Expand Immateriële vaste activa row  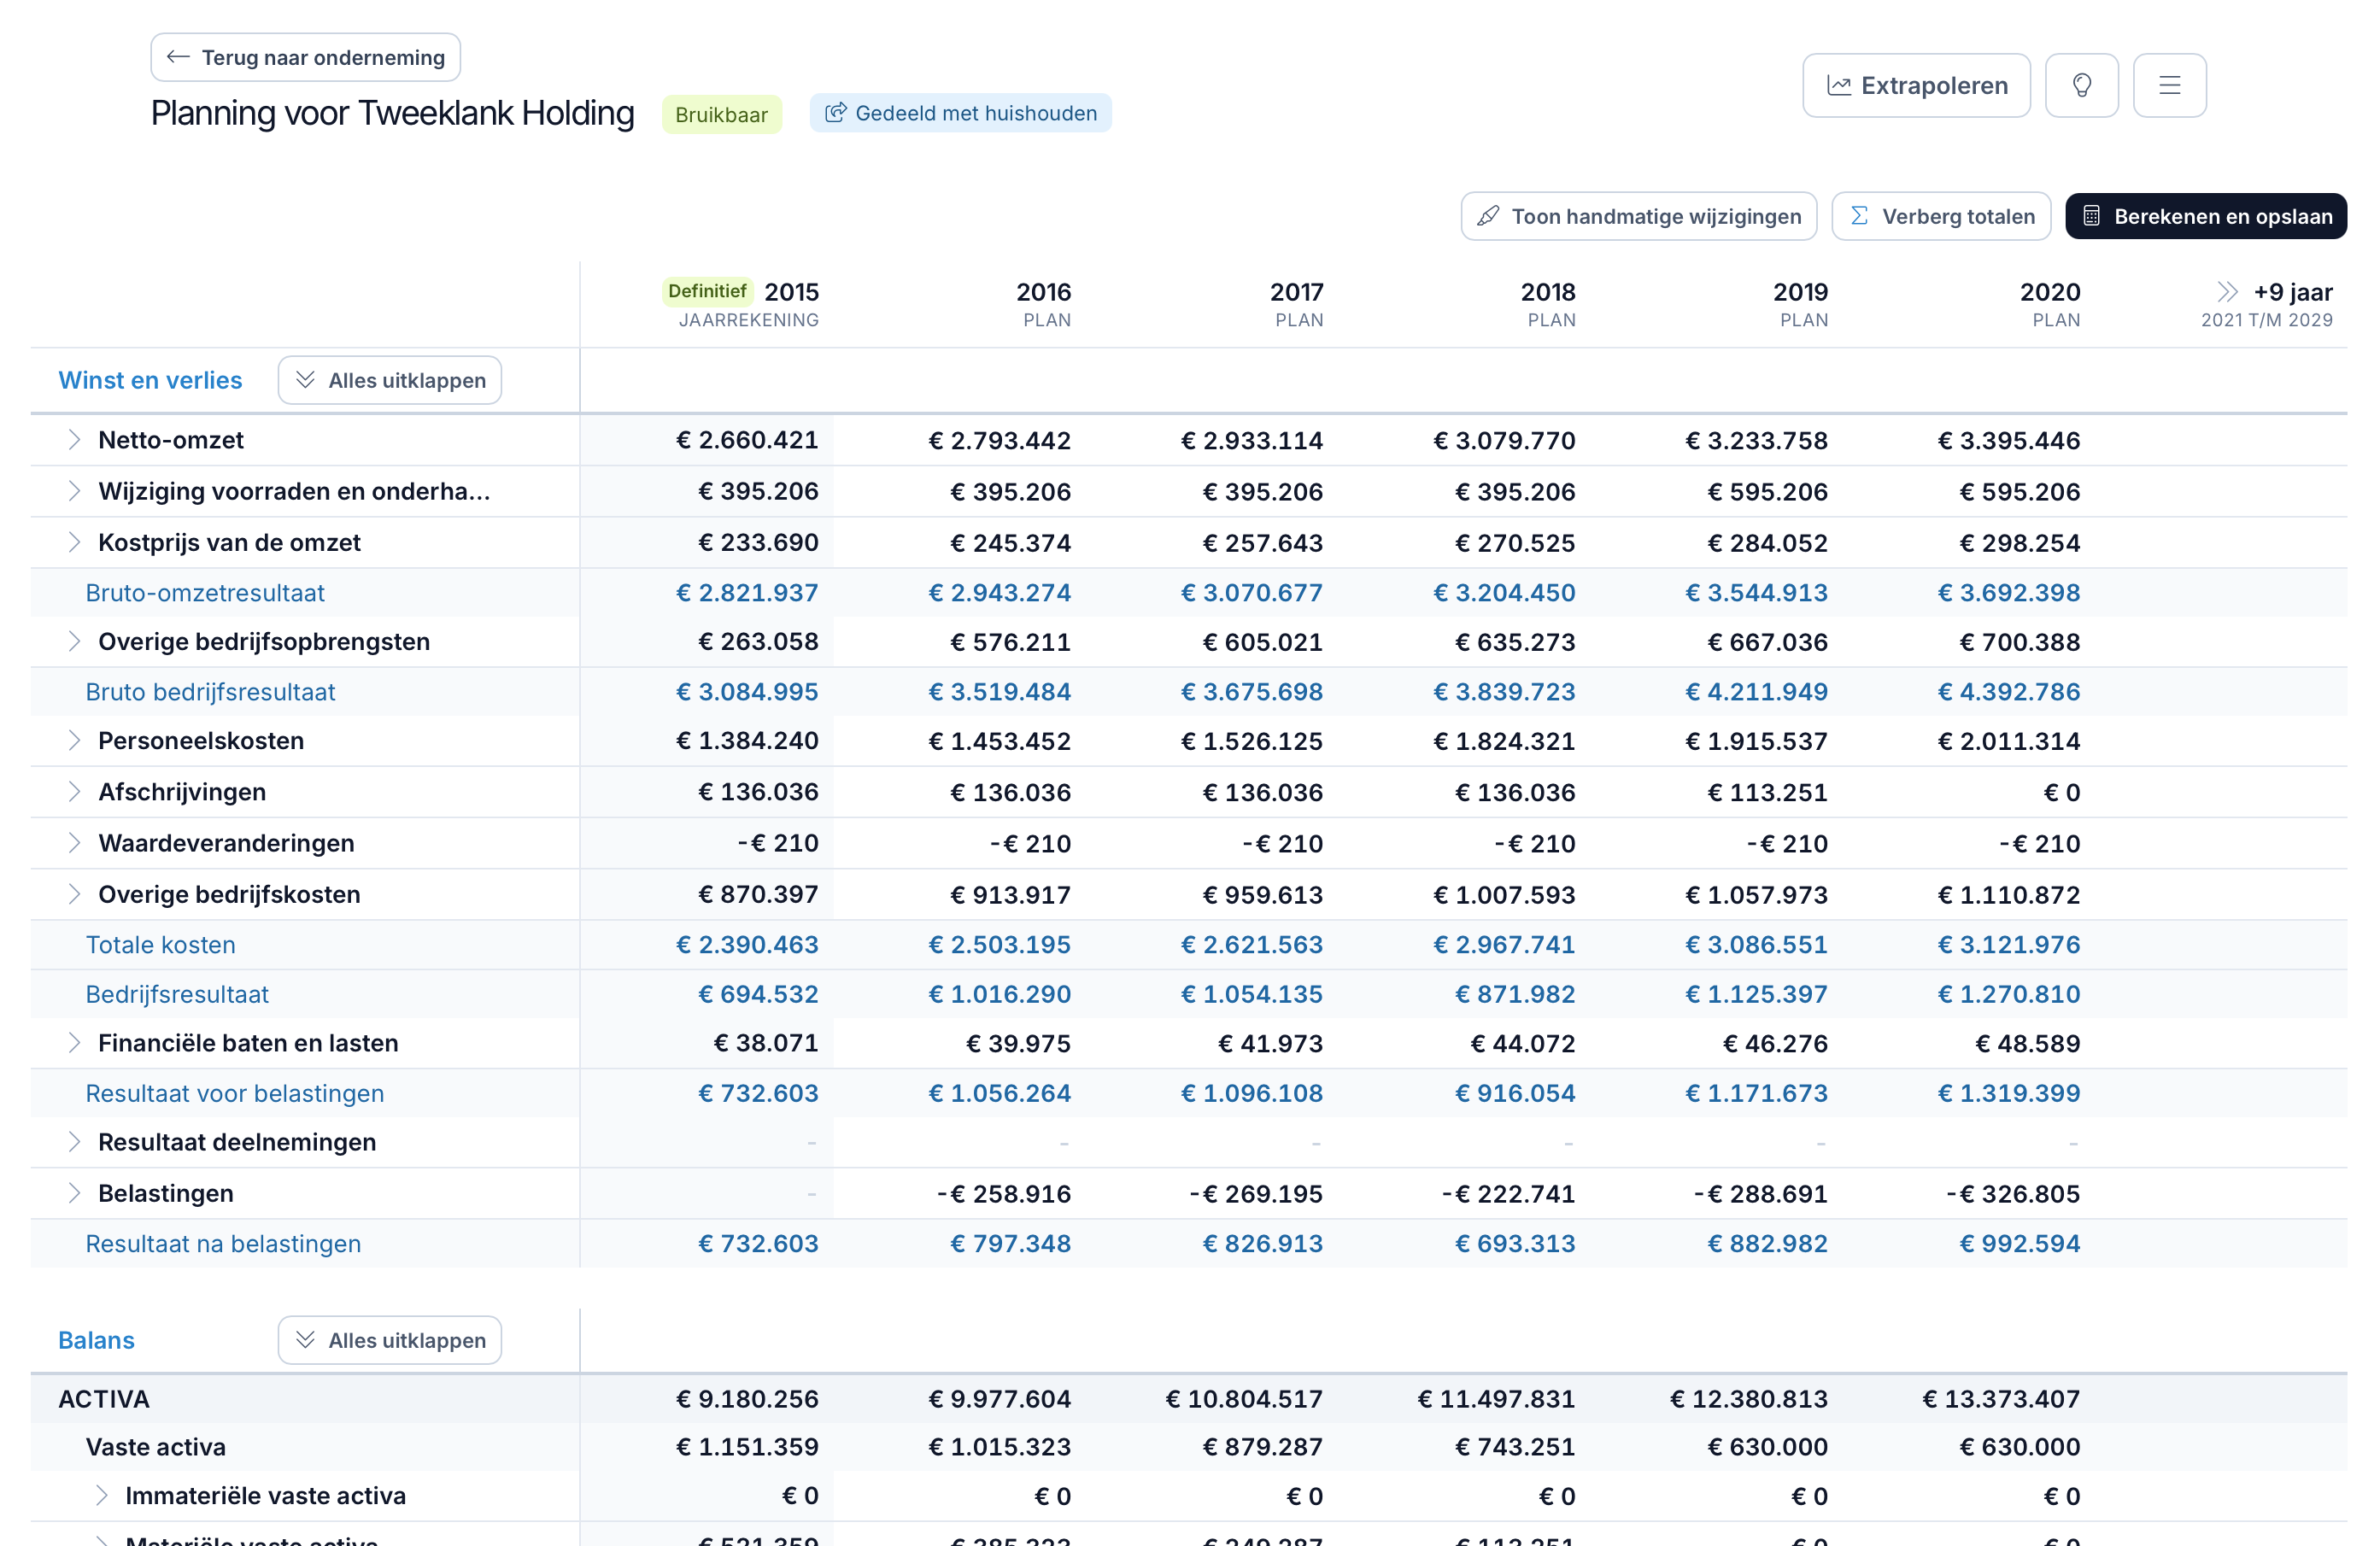pos(101,1495)
